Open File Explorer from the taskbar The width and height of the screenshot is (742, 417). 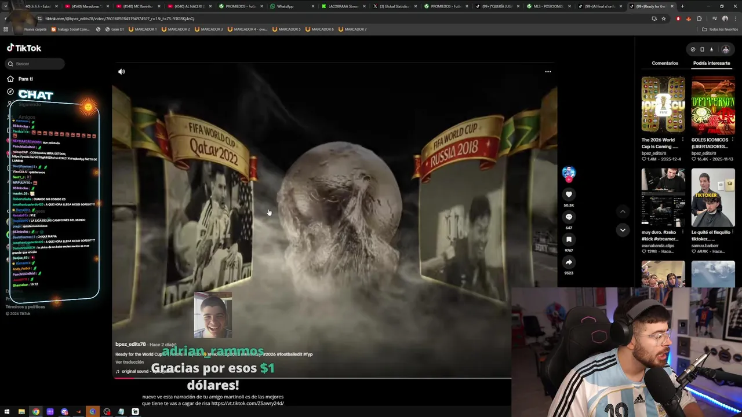click(x=21, y=412)
